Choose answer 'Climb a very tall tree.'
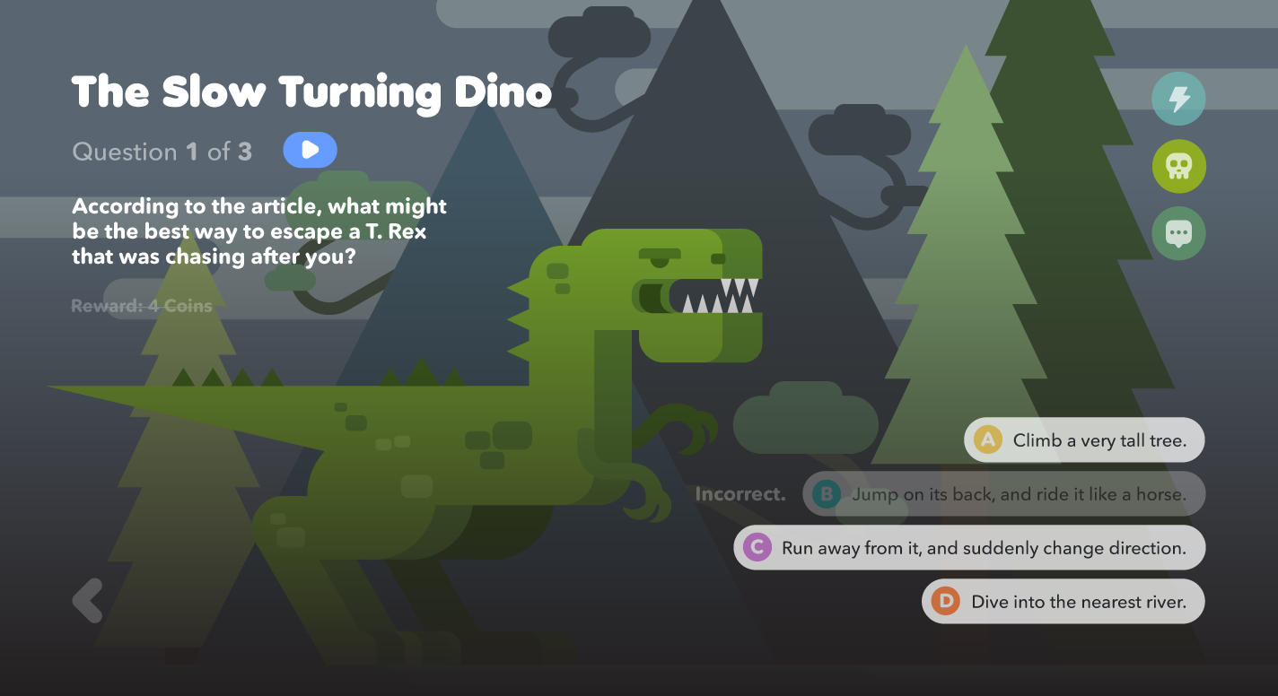This screenshot has height=696, width=1278. pyautogui.click(x=1084, y=439)
